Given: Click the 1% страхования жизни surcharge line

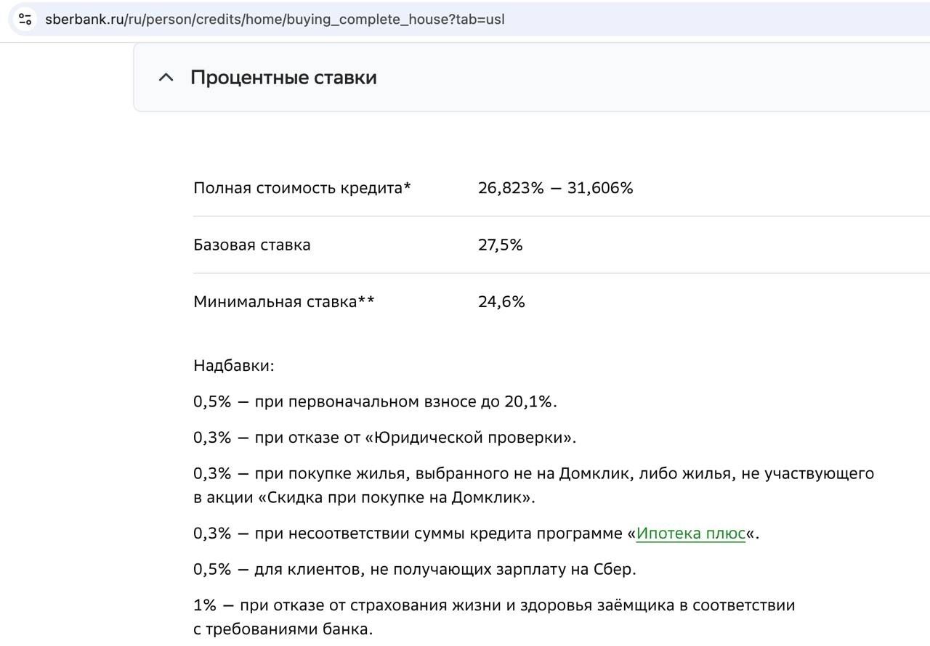Looking at the screenshot, I should point(494,605).
